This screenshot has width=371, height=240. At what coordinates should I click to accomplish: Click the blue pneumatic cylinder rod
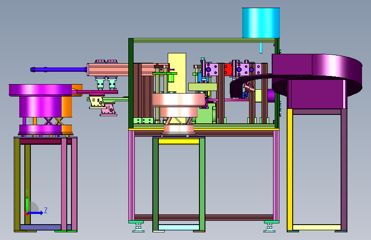coord(59,70)
